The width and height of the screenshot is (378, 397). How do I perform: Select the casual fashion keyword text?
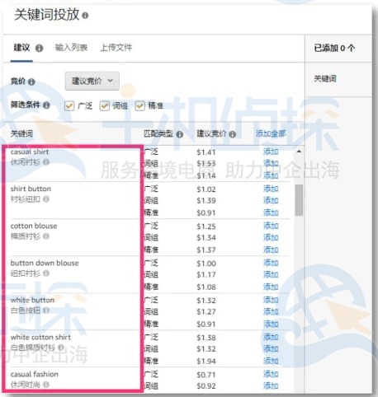[x=35, y=374]
